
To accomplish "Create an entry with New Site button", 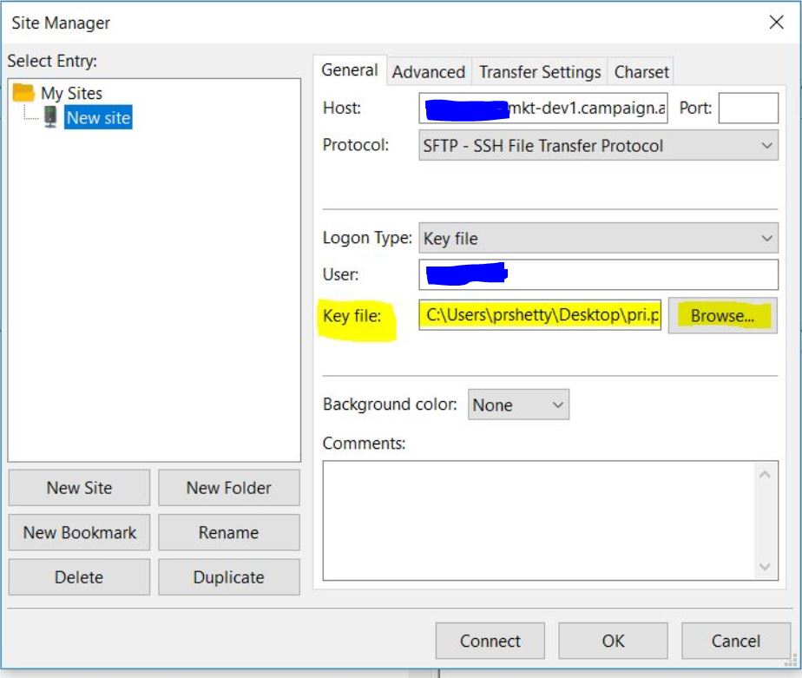I will pos(79,488).
